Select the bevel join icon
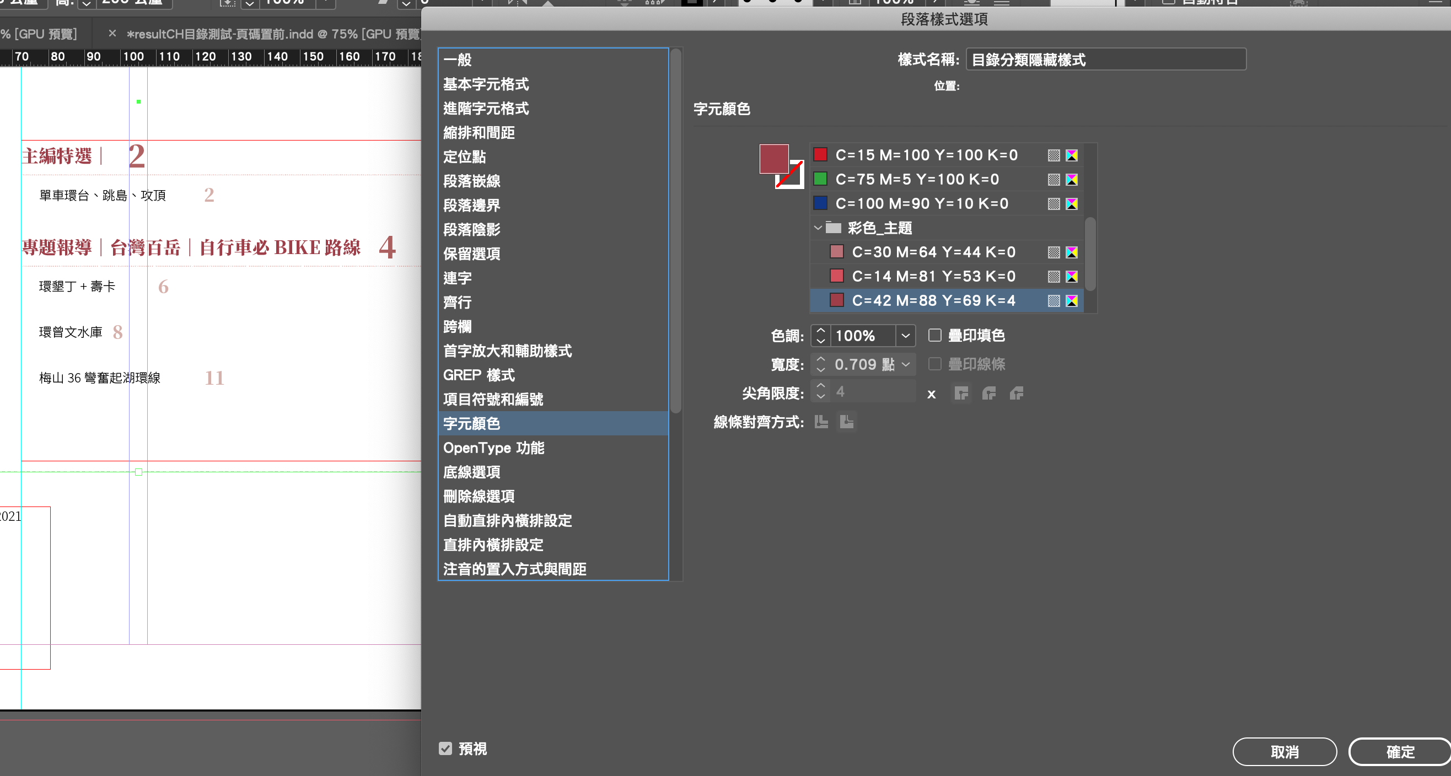 [x=1016, y=392]
